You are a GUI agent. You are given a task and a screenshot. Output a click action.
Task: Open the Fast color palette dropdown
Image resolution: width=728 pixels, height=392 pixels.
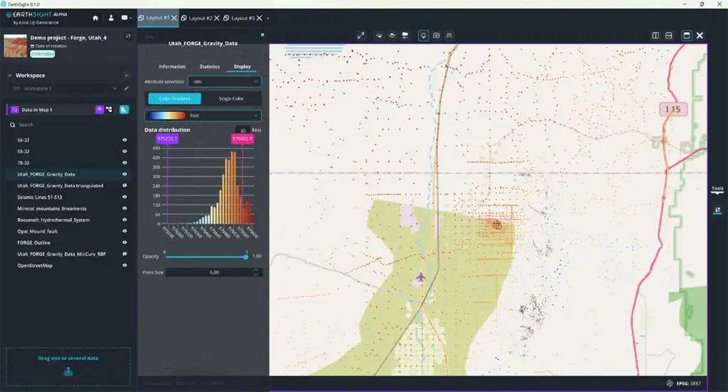coord(203,115)
